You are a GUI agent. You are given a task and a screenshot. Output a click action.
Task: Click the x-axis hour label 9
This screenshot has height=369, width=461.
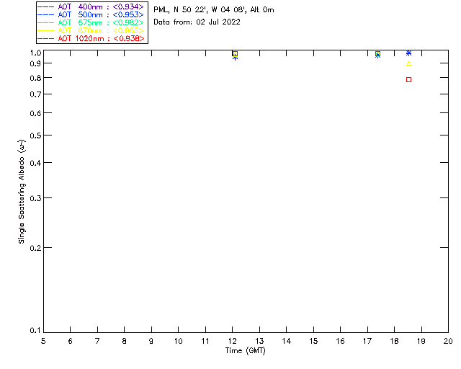pyautogui.click(x=151, y=341)
